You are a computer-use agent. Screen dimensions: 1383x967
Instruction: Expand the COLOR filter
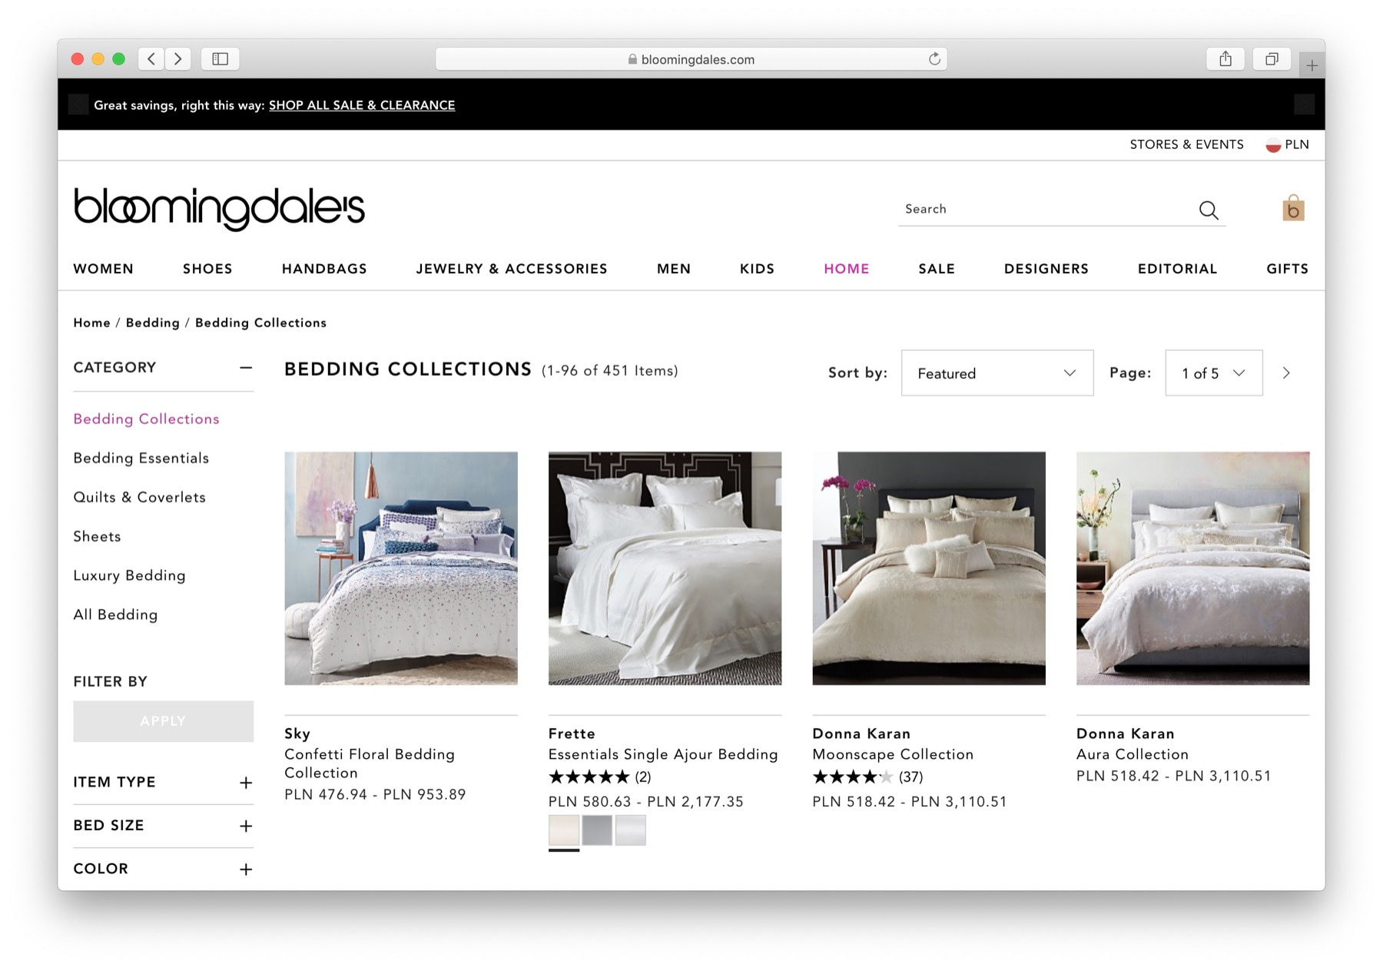245,869
